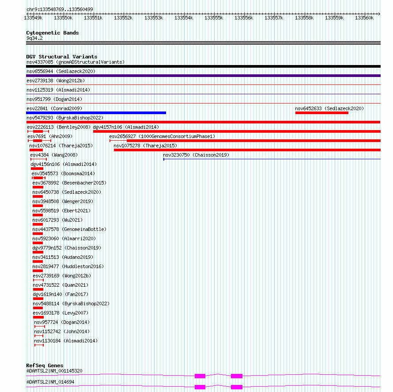The image size is (393, 392).
Task: Click second magenta exon of NM_014694
Action: point(237,387)
